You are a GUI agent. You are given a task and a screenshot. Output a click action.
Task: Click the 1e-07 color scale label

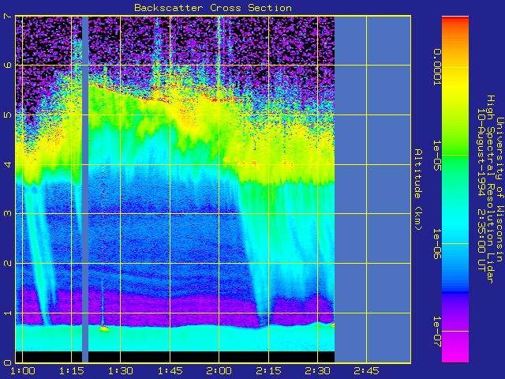pyautogui.click(x=436, y=332)
